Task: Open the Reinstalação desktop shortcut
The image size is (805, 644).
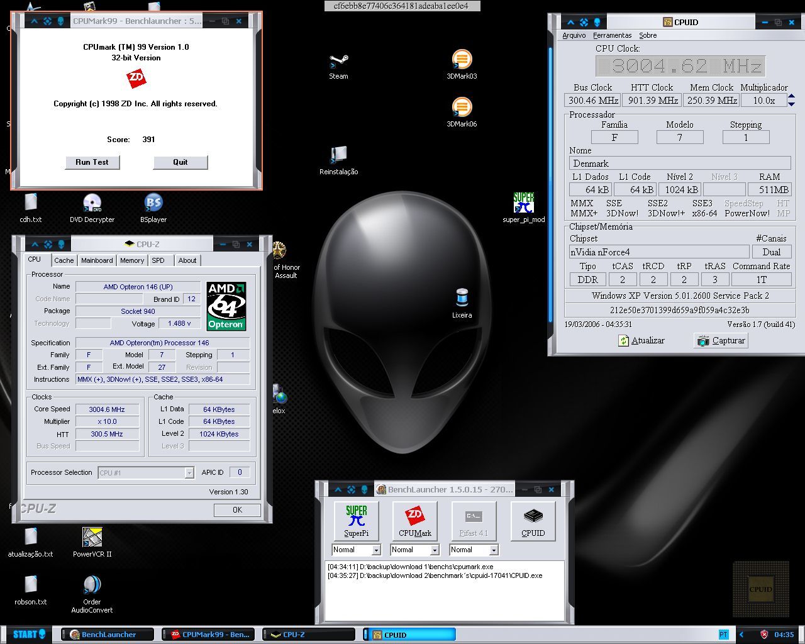Action: (338, 161)
